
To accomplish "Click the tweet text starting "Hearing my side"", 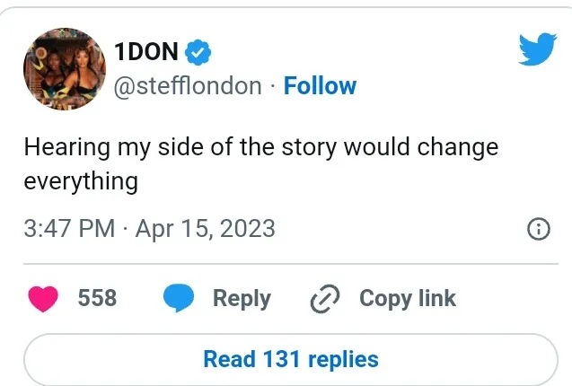I will pos(260,147).
